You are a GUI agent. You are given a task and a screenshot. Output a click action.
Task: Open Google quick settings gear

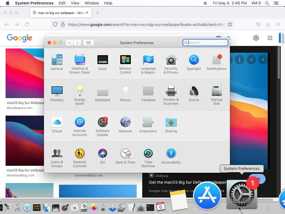point(256,38)
